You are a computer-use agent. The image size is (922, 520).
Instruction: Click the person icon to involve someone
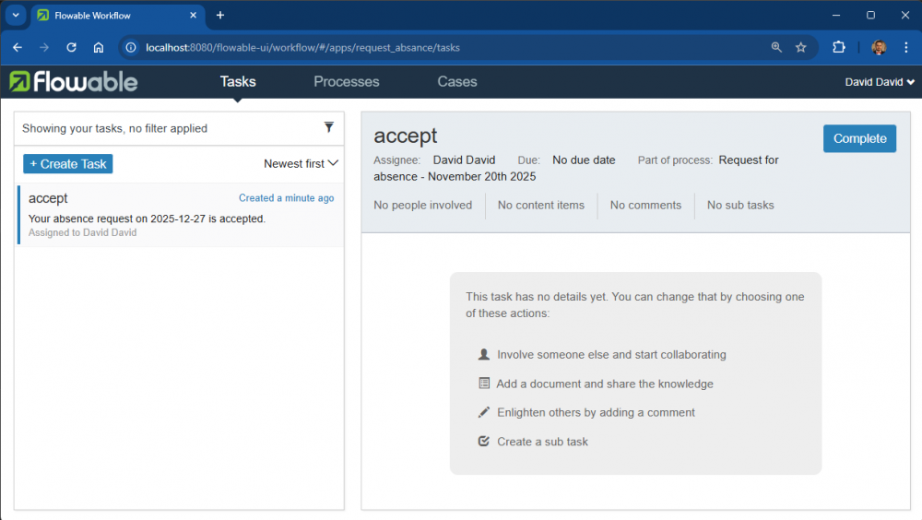(484, 354)
